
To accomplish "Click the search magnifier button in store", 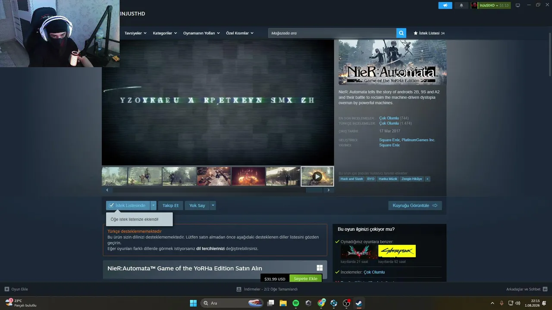I will (401, 33).
